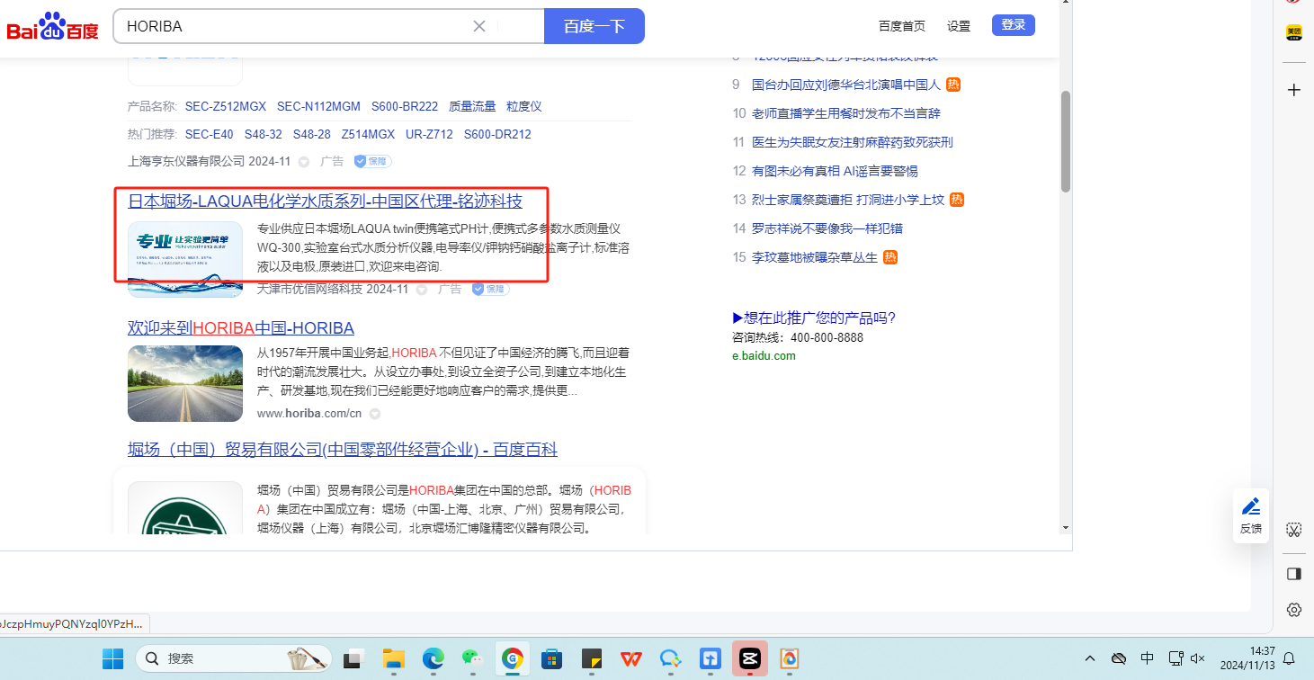Toggle the sidebar panel layout icon
The height and width of the screenshot is (680, 1314).
click(1294, 573)
